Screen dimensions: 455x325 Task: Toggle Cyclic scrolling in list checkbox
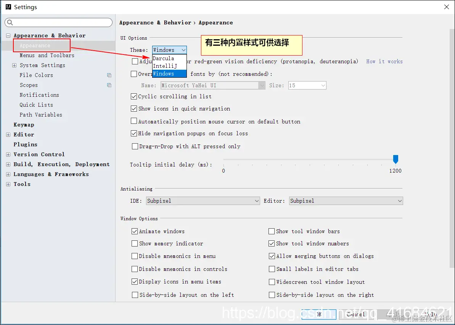pos(134,96)
